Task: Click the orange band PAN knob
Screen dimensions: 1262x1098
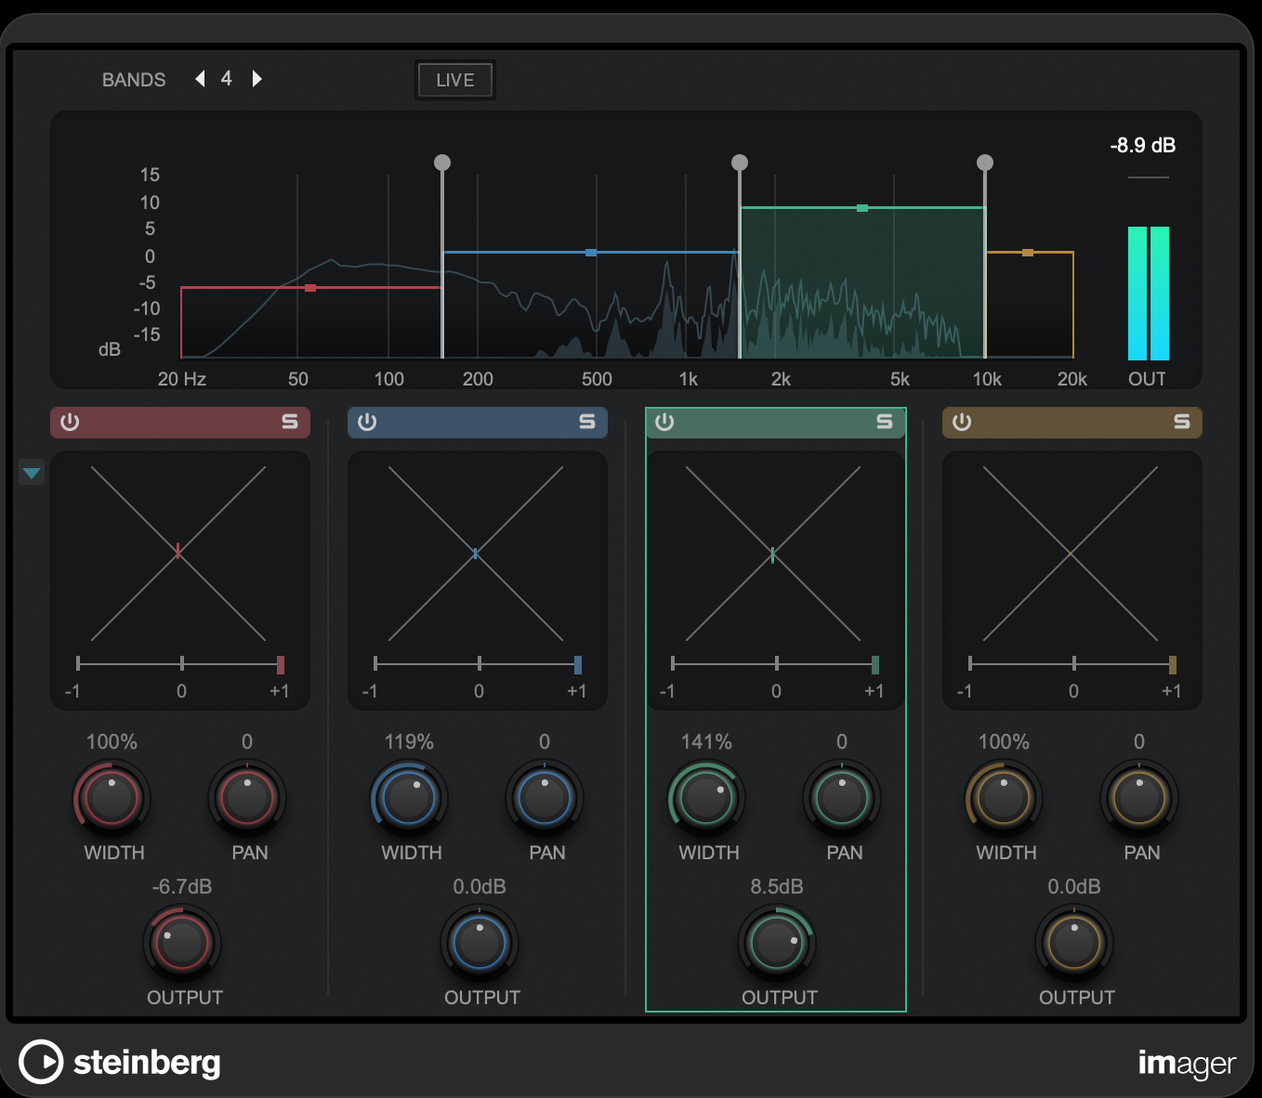Action: (x=1139, y=798)
